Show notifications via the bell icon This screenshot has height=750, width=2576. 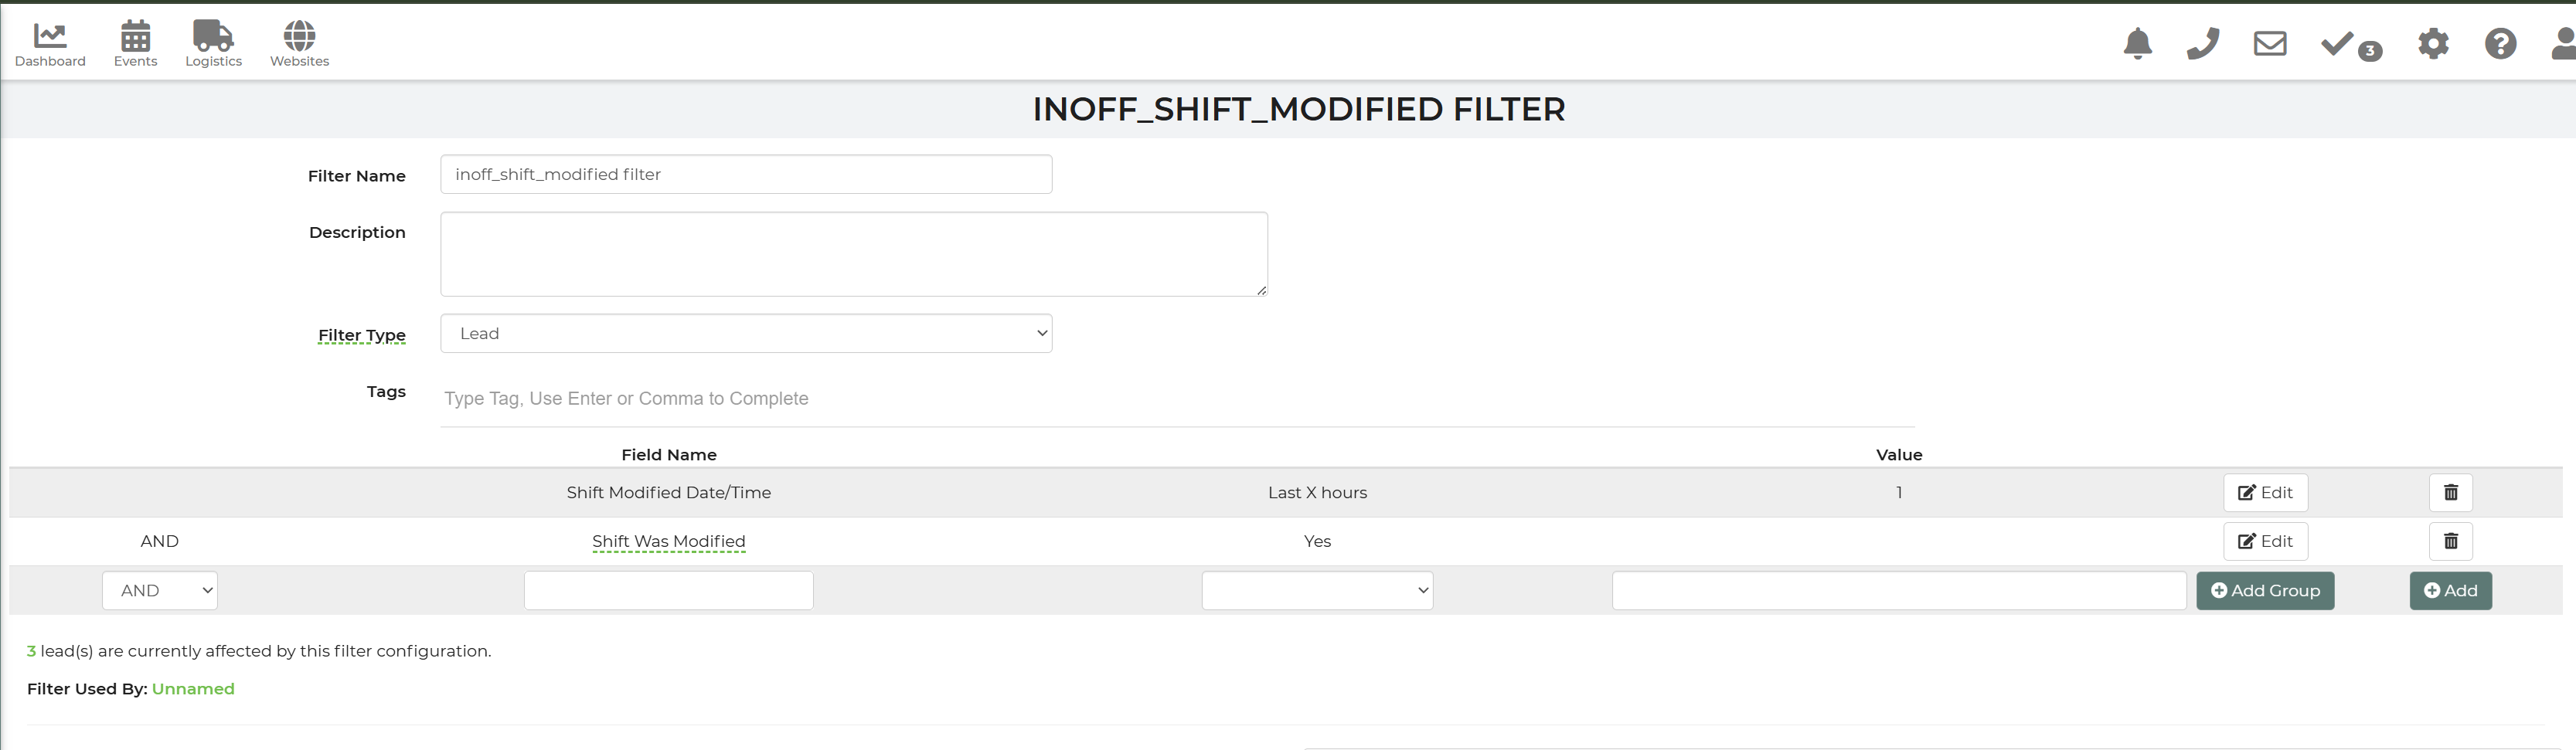(x=2137, y=44)
